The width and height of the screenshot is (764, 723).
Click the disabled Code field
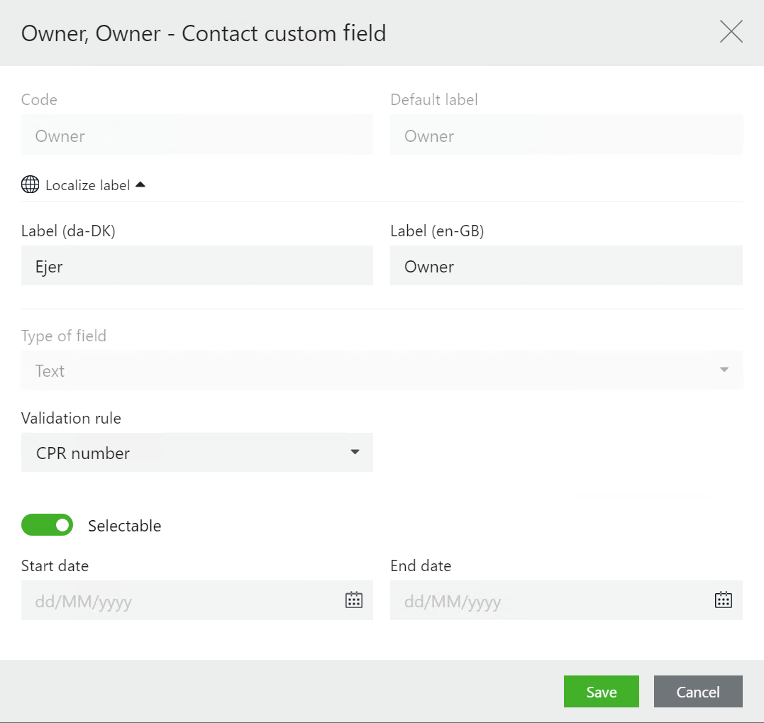(x=196, y=136)
